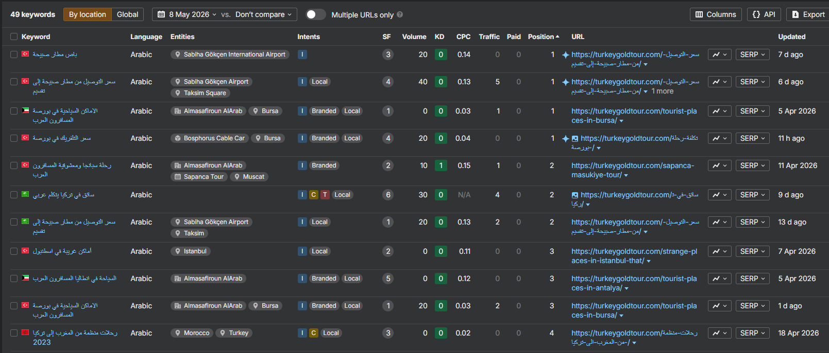
Task: Check the keyword row updated 6 d ago
Action: tap(14, 82)
